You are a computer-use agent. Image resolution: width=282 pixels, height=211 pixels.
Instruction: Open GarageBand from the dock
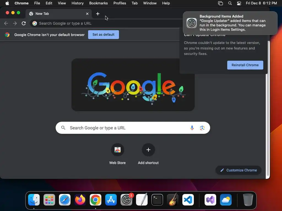(x=173, y=200)
